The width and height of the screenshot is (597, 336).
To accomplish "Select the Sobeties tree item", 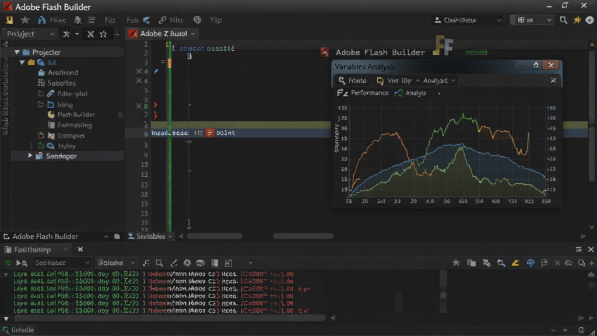I will (57, 83).
